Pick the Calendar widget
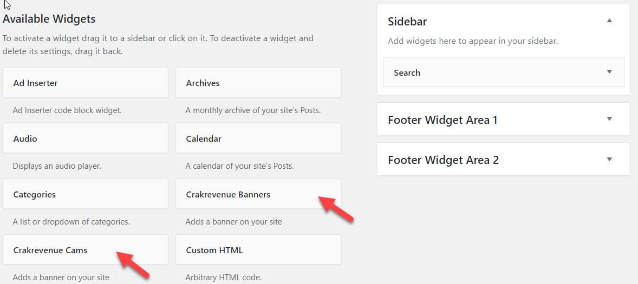Viewport: 638px width, 284px height. click(258, 138)
